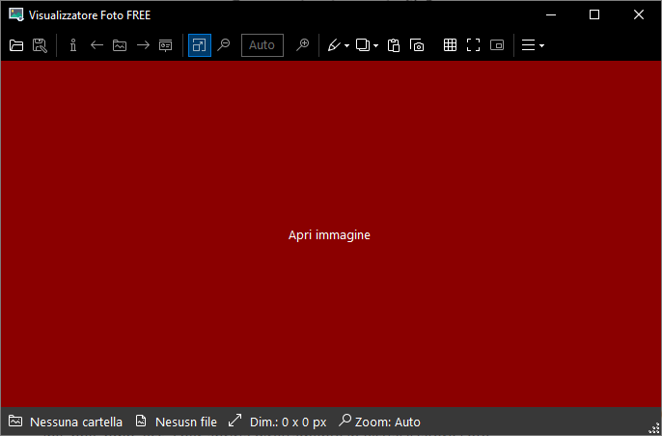Click the resize grip at window corner
The width and height of the screenshot is (662, 436).
pos(654,429)
